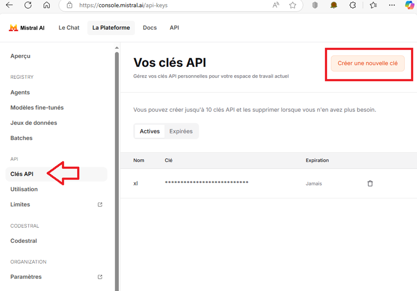
Task: Open Agents in sidebar
Action: pos(20,92)
